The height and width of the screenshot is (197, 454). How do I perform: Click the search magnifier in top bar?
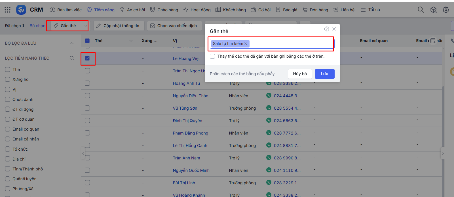pos(421,10)
